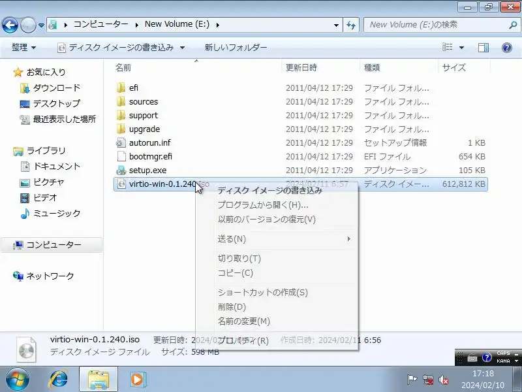Open 最近表示した場所 in the sidebar
The height and width of the screenshot is (392, 522).
pyautogui.click(x=58, y=120)
